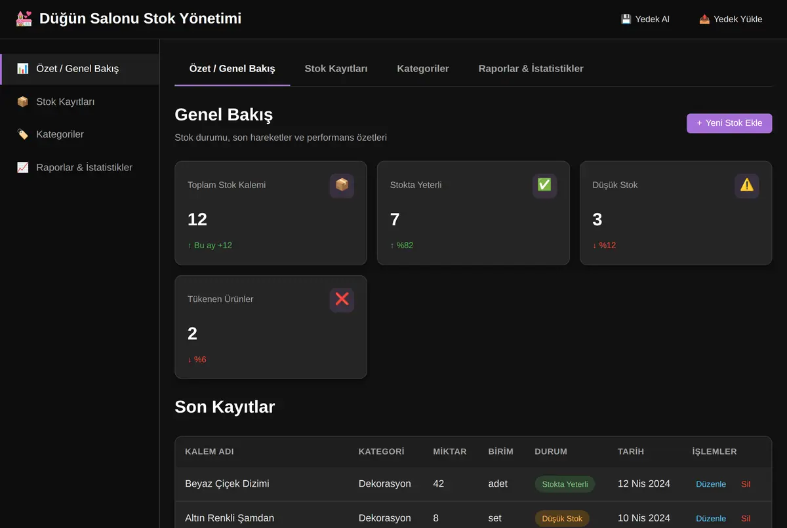Click the package icon on Toplam Stok Kalemi card
The height and width of the screenshot is (528, 787).
point(342,185)
